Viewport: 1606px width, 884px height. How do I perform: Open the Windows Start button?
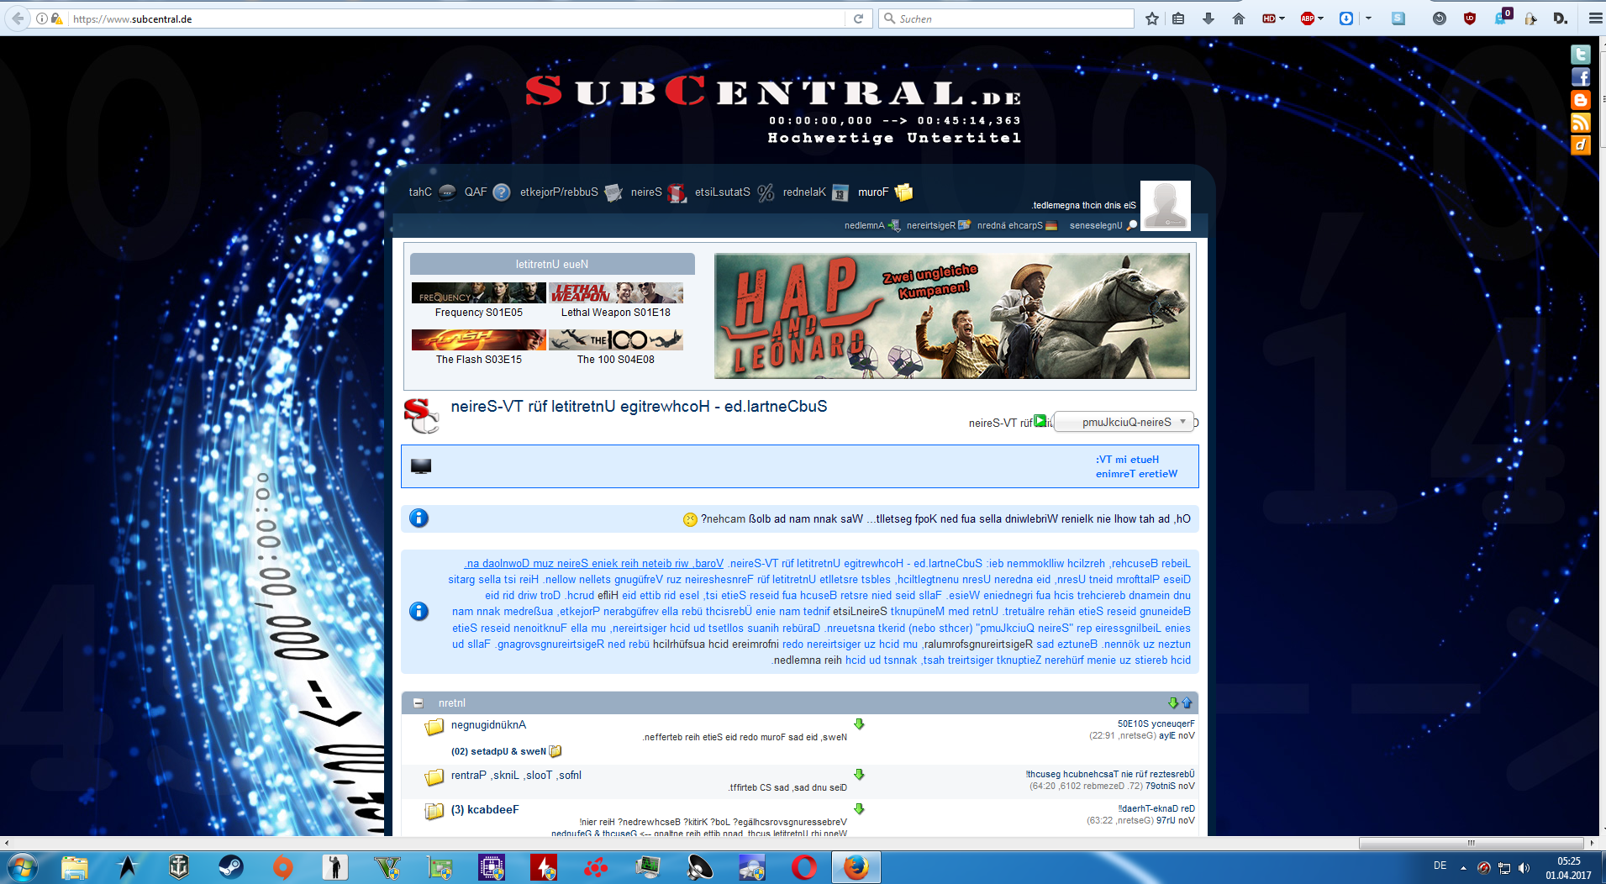pos(22,867)
